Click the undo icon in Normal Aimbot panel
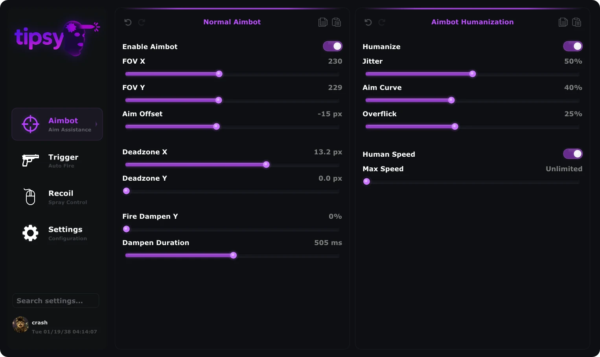The image size is (600, 357). [128, 22]
